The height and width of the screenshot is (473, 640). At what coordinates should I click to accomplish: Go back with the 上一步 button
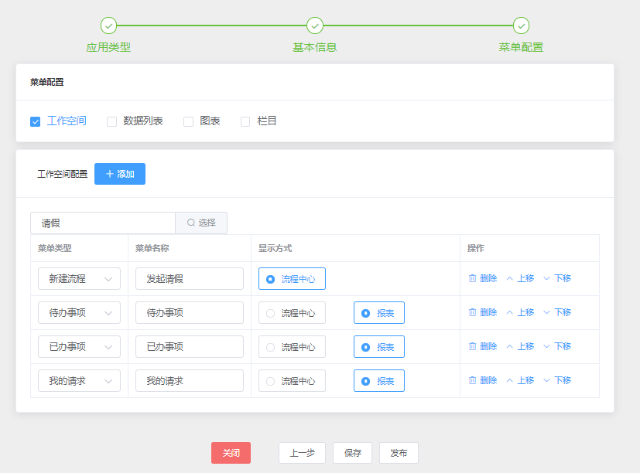pyautogui.click(x=302, y=453)
